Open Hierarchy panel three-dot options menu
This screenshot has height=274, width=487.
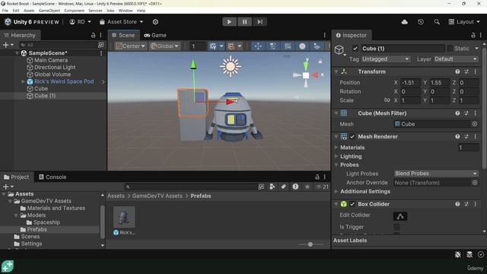tap(100, 35)
